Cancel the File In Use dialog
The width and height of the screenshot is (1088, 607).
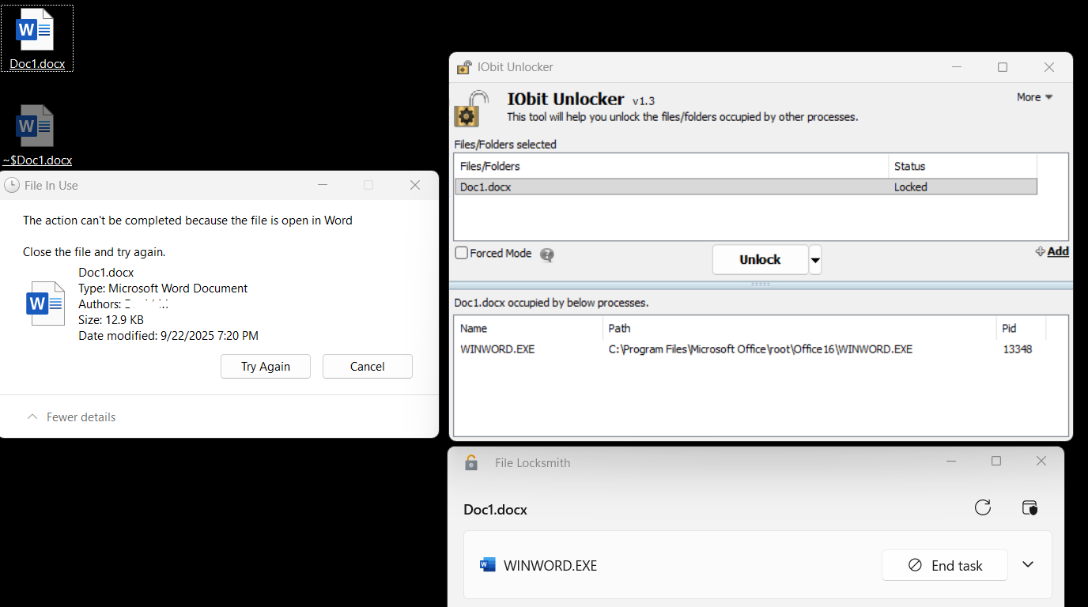367,367
